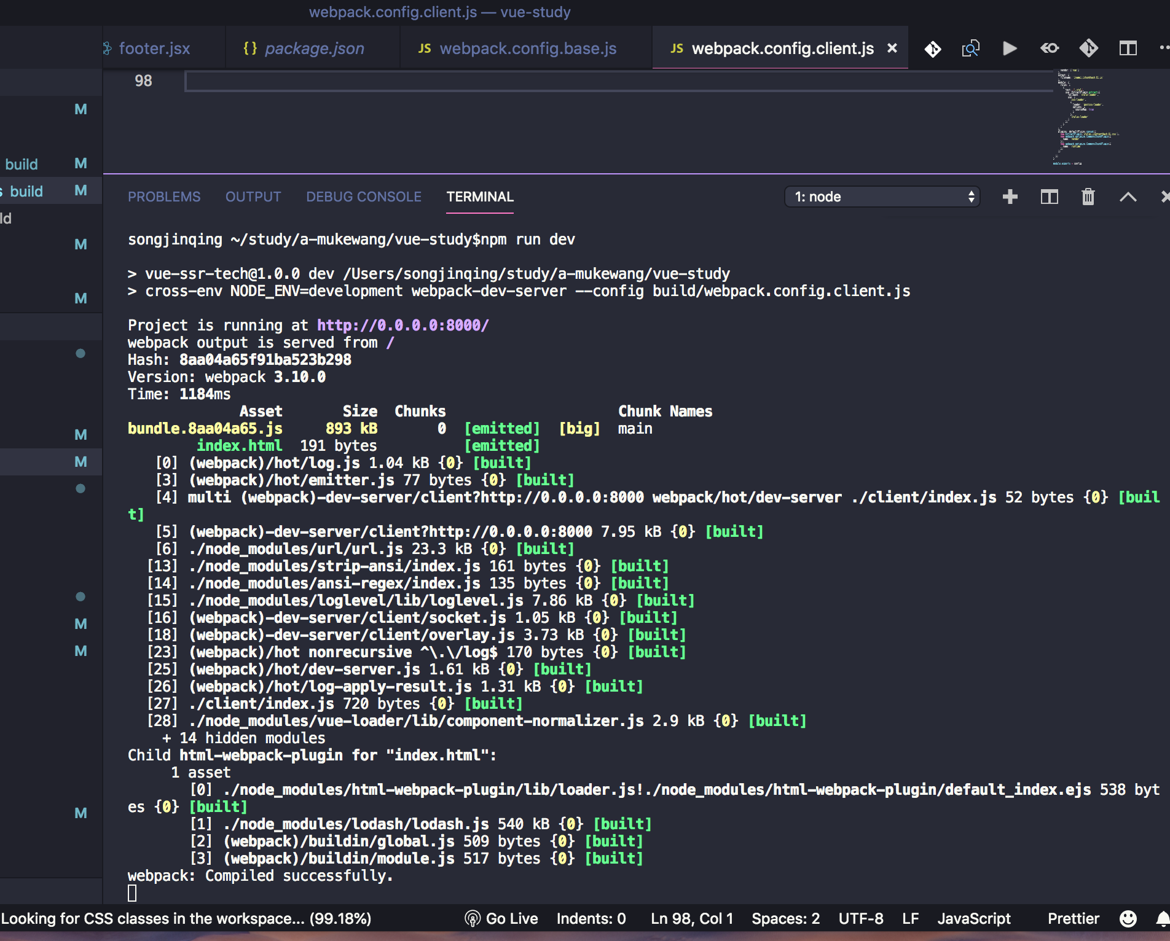Screen dimensions: 1170x941
Task: Split the terminal pane
Action: (x=1049, y=197)
